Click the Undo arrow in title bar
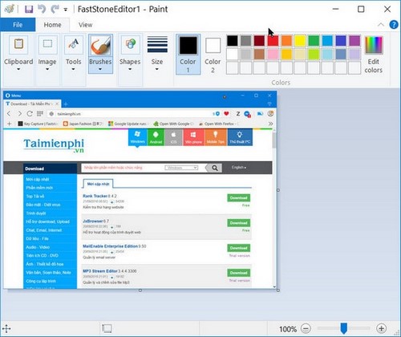The width and height of the screenshot is (401, 337). click(42, 9)
